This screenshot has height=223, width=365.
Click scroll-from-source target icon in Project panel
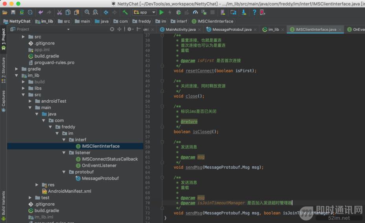tap(112, 29)
